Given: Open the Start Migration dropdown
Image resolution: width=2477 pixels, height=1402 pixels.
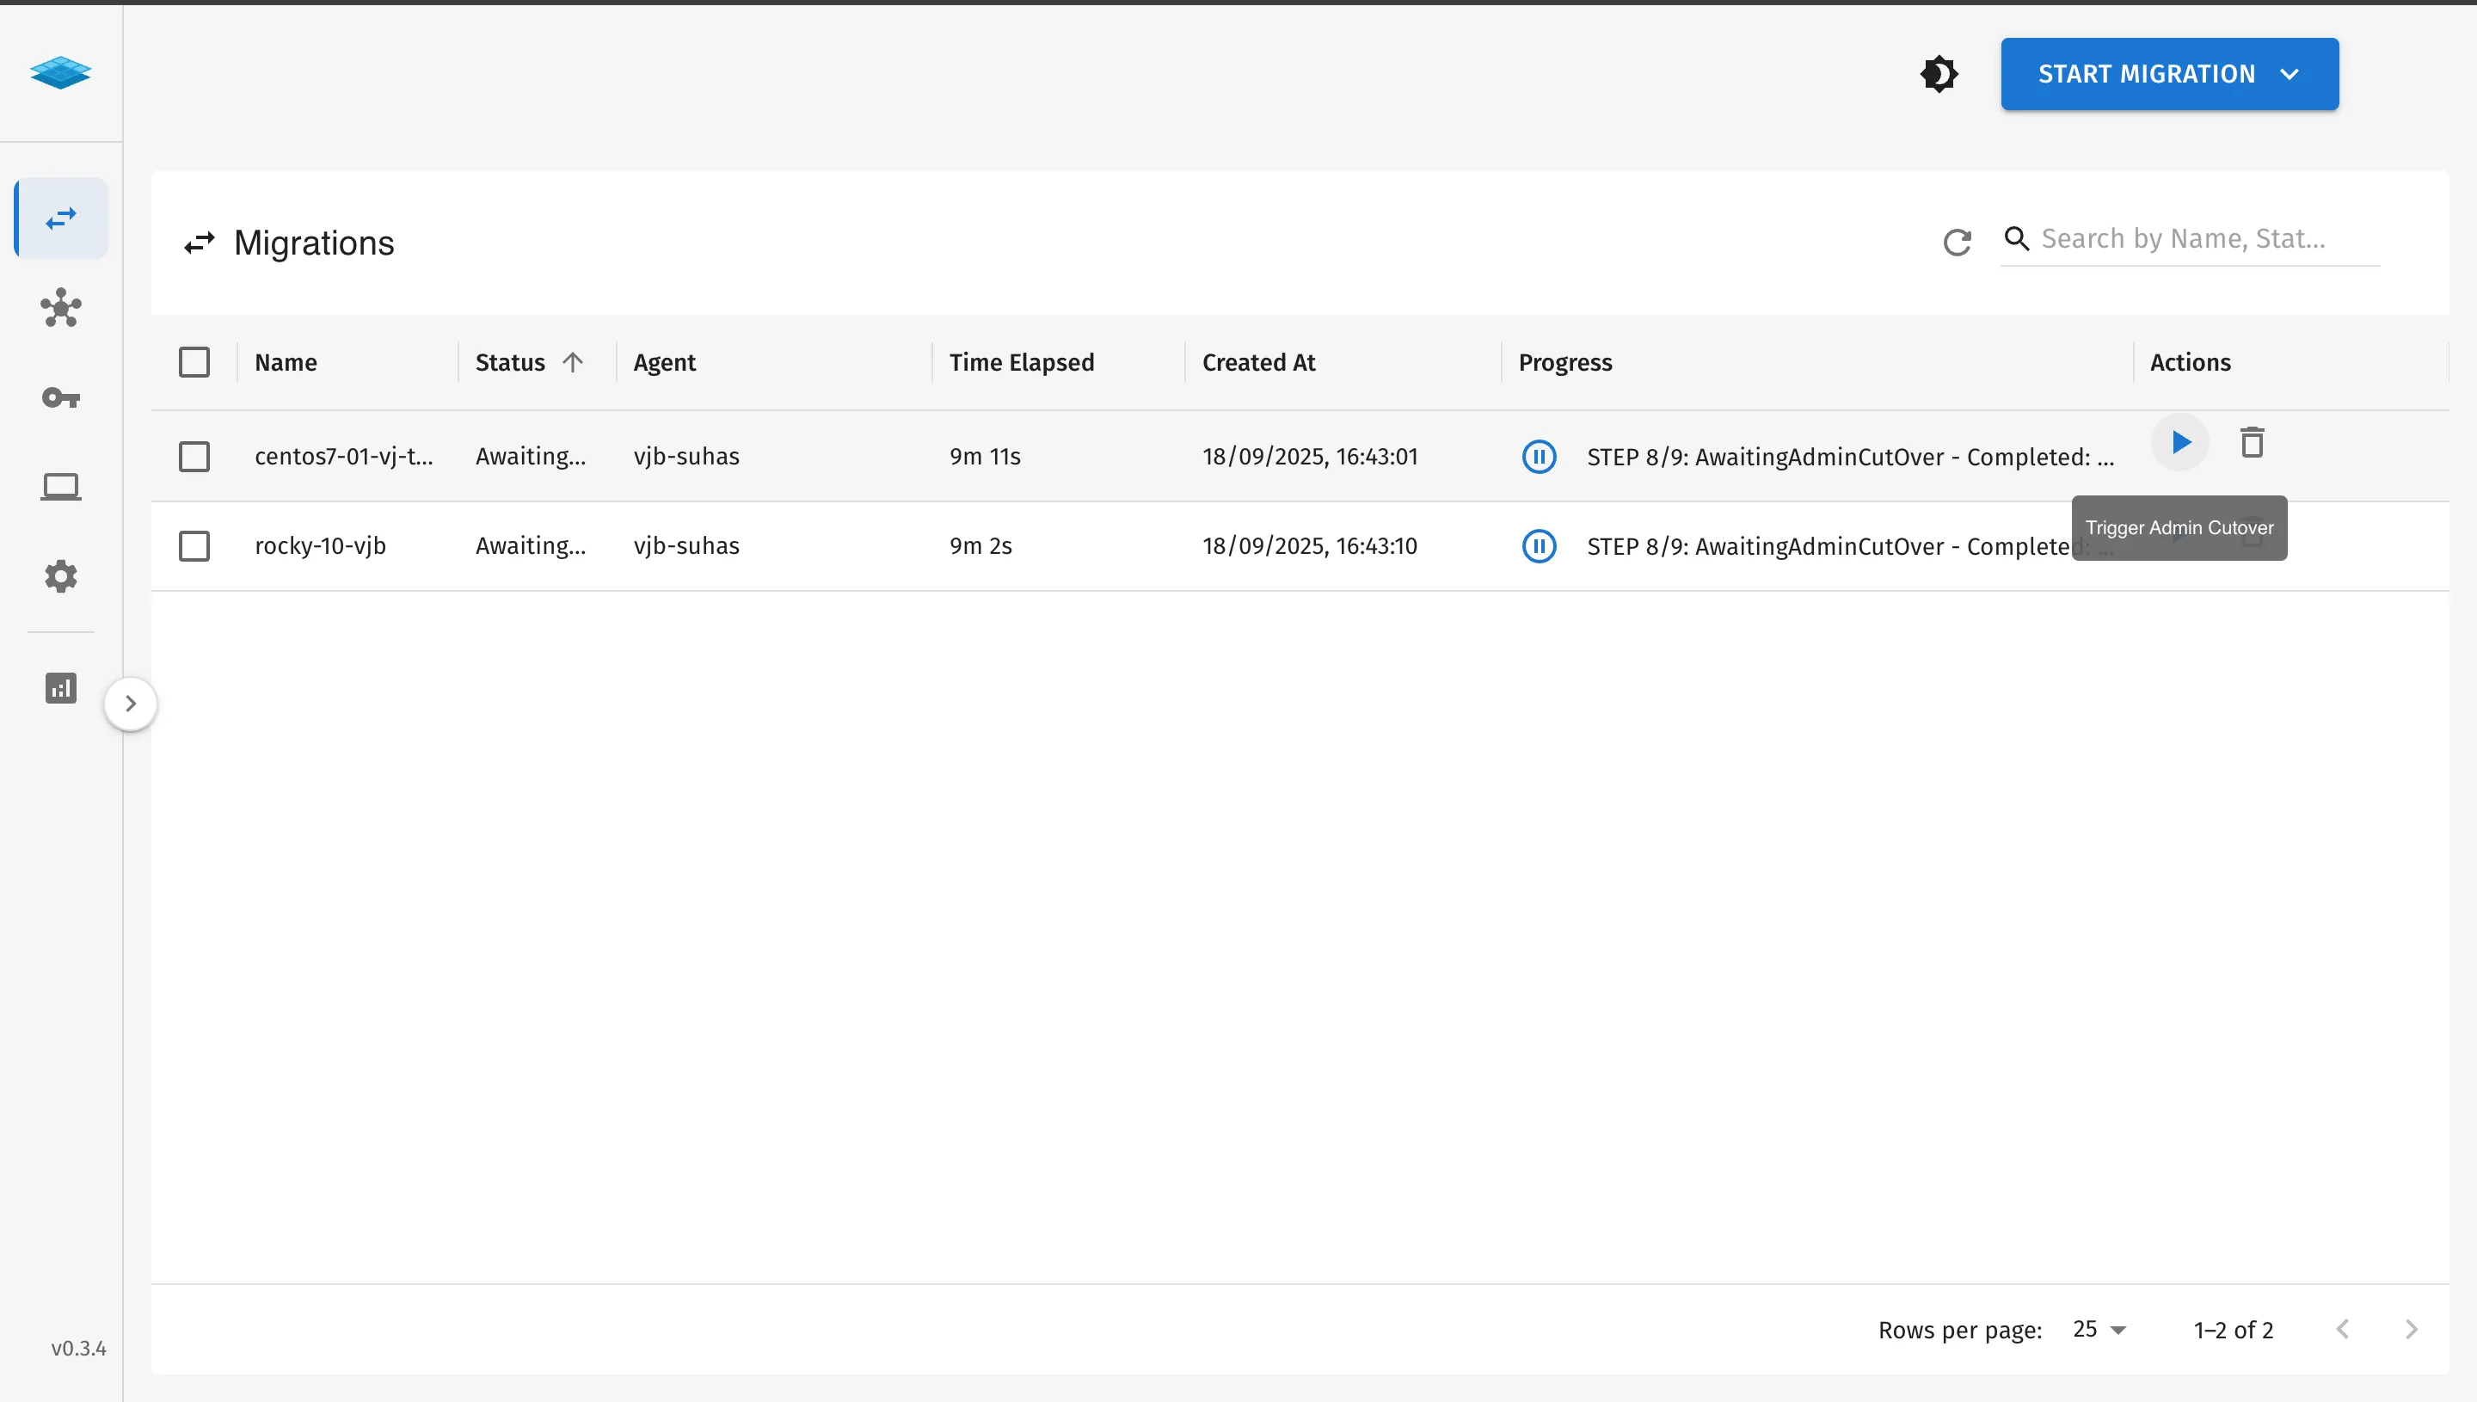Looking at the screenshot, I should pyautogui.click(x=2169, y=74).
